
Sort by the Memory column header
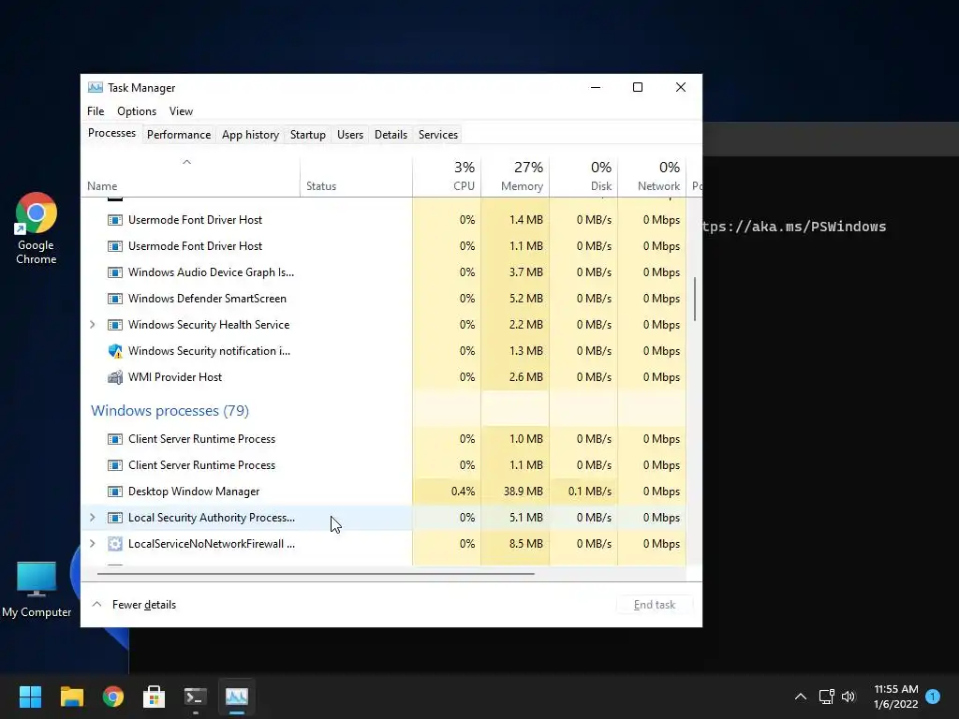(516, 177)
